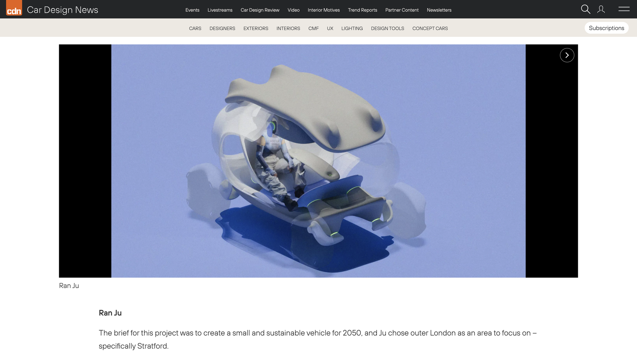Click the Car Design News title
The image size is (637, 353).
[62, 10]
